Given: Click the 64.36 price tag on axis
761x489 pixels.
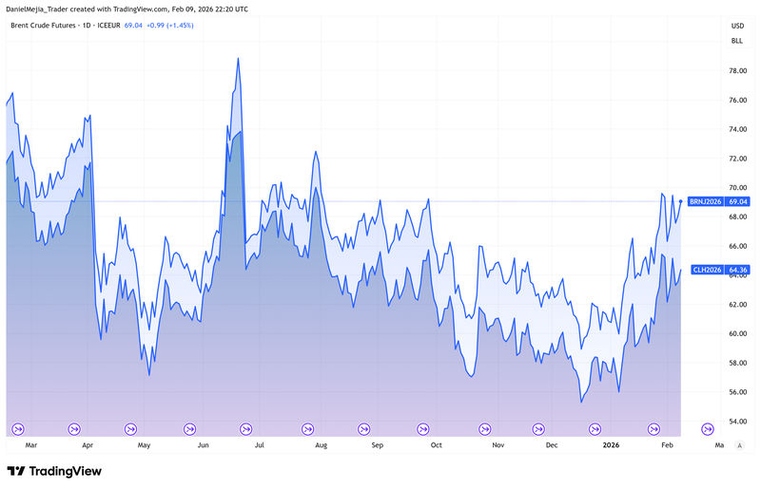Looking at the screenshot, I should [739, 270].
